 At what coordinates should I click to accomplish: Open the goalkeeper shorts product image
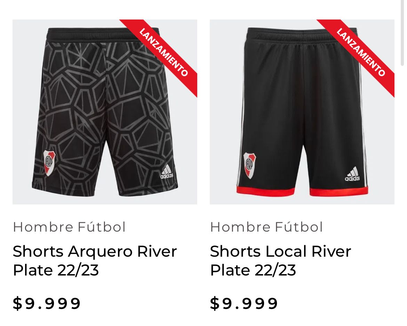click(105, 112)
